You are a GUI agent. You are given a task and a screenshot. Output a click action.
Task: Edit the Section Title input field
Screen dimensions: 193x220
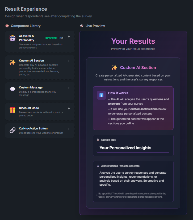[x=133, y=148]
